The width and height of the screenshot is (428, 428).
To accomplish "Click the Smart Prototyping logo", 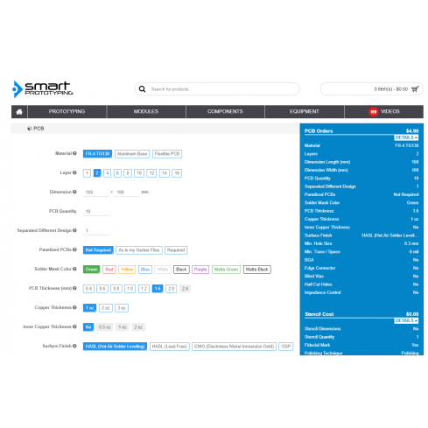I will (42, 89).
